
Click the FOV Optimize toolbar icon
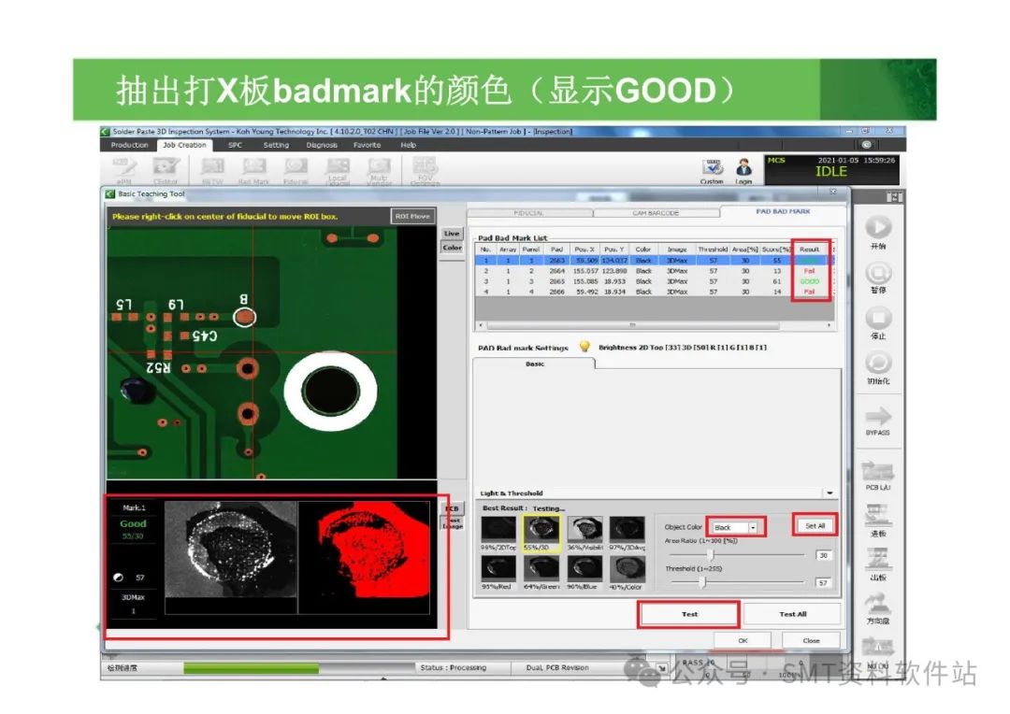coord(426,170)
